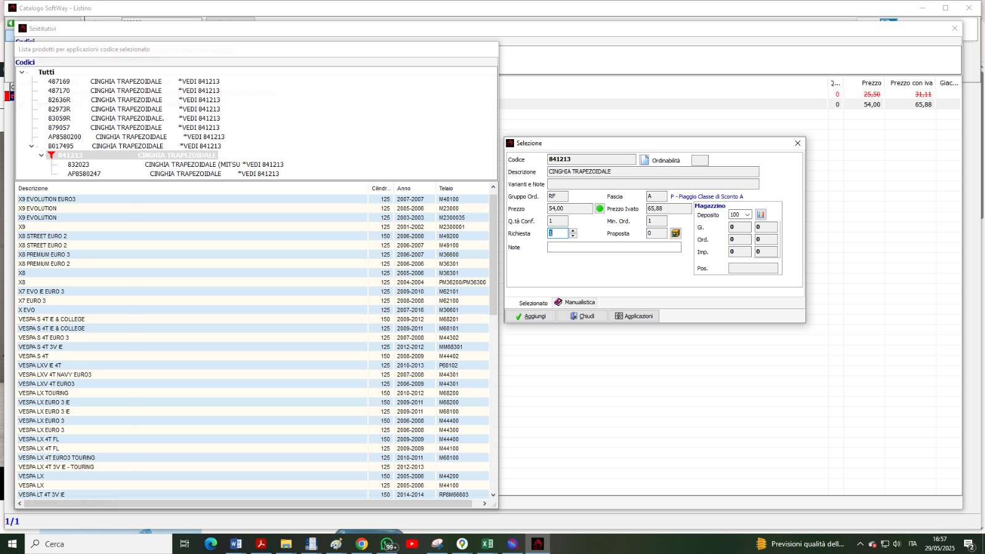This screenshot has width=985, height=554.
Task: Open Microsoft Word from the taskbar
Action: coord(236,544)
